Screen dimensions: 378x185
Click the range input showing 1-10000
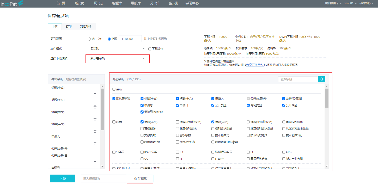130,39
